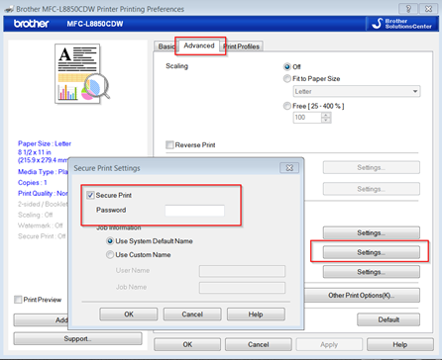Select Use System Default Name
The width and height of the screenshot is (442, 360).
(110, 241)
